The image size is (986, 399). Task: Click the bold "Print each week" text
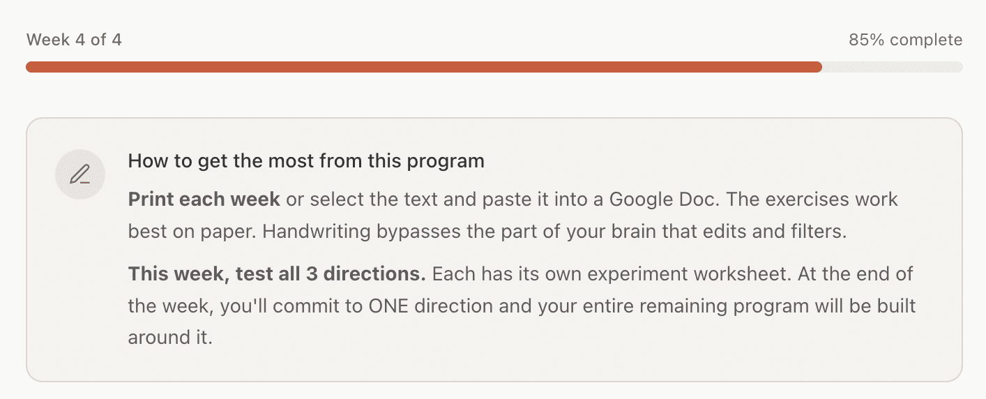pyautogui.click(x=204, y=199)
